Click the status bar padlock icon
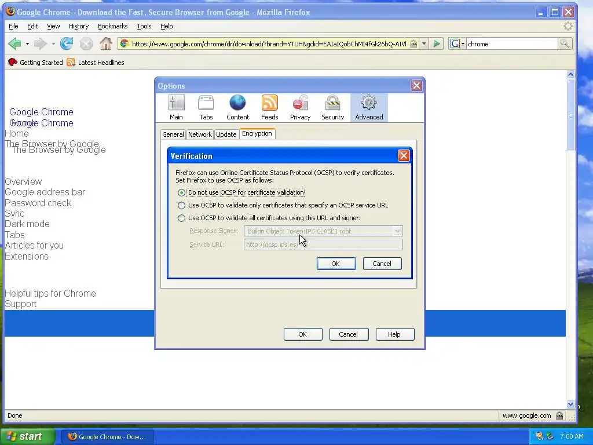This screenshot has width=593, height=445. (560, 415)
